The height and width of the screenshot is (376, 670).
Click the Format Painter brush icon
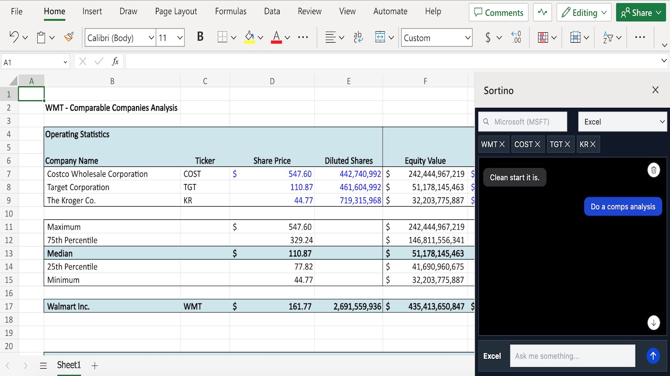click(69, 37)
